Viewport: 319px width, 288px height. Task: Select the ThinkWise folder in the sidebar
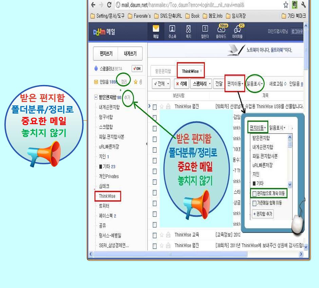click(107, 196)
